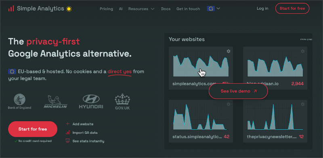Screen dimensions: 323x158
Task: Click the large red Start for free button
Action: (33, 129)
